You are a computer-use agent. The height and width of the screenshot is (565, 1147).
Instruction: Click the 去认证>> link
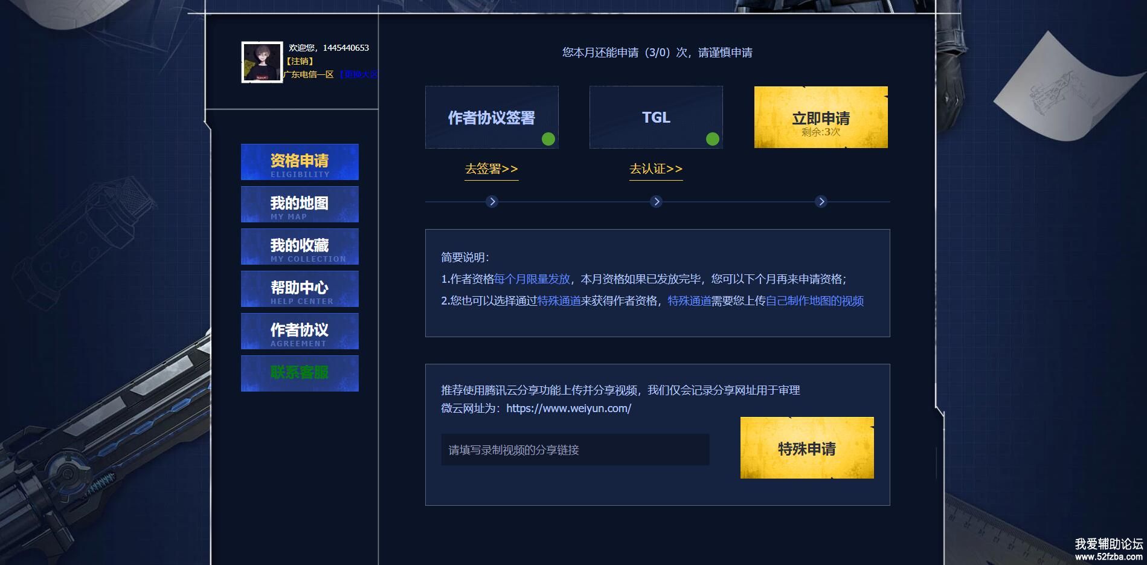coord(656,169)
